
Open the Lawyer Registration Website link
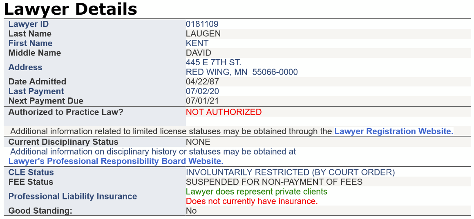click(394, 131)
